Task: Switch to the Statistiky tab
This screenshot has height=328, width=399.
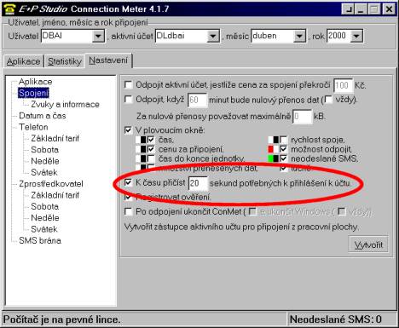Action: pos(65,61)
